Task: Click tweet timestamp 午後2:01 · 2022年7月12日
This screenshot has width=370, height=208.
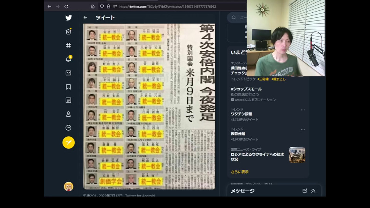Action: [x=103, y=196]
